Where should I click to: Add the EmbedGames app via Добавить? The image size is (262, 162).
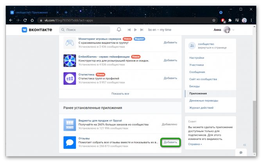(170, 61)
